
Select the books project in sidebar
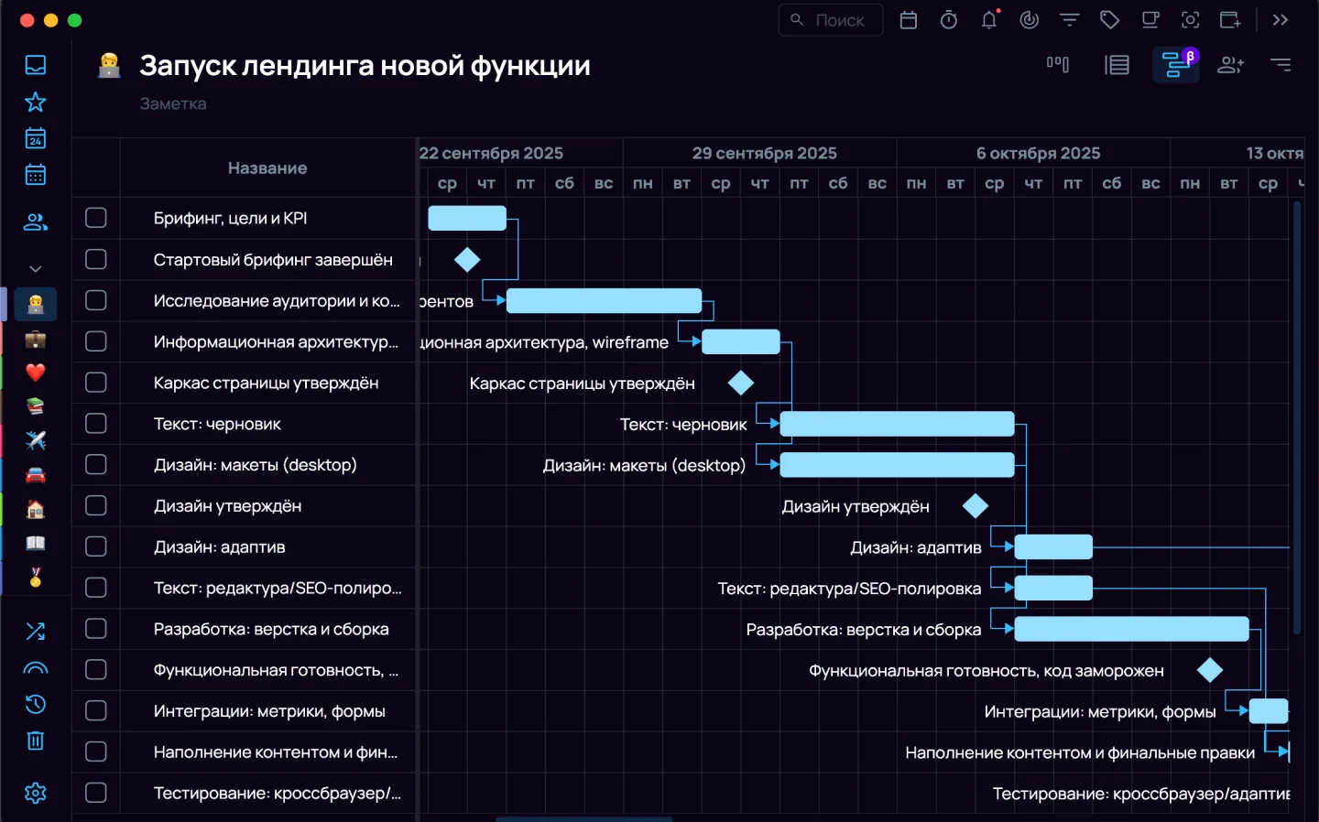point(36,406)
